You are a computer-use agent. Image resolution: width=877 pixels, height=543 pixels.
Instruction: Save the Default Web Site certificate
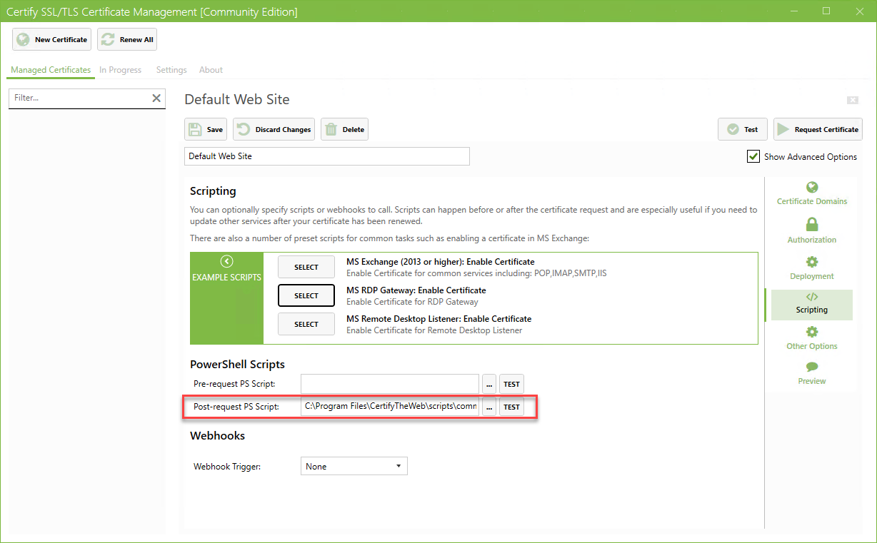(206, 130)
